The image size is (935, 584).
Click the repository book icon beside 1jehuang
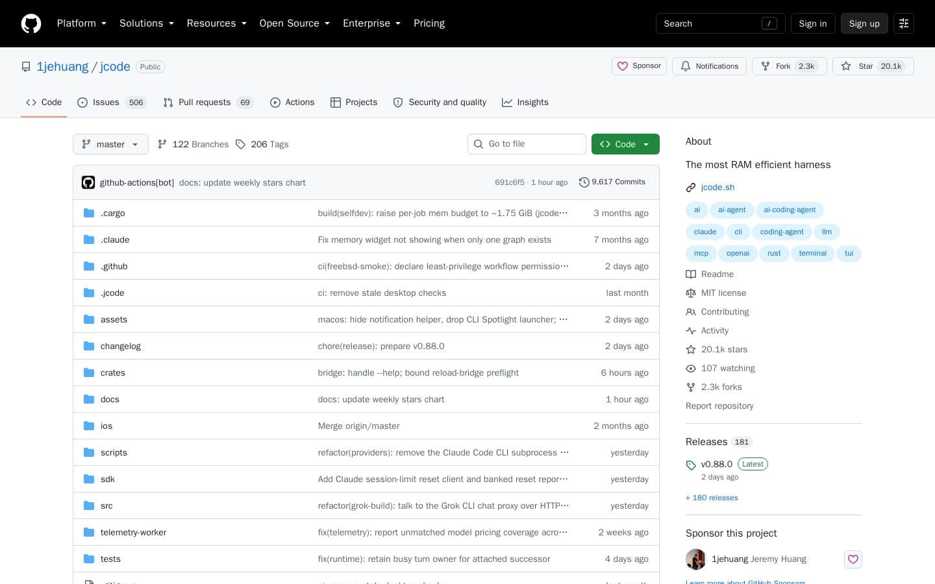pyautogui.click(x=26, y=67)
